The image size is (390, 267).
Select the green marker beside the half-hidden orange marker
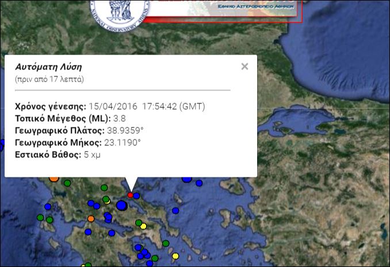(67, 183)
